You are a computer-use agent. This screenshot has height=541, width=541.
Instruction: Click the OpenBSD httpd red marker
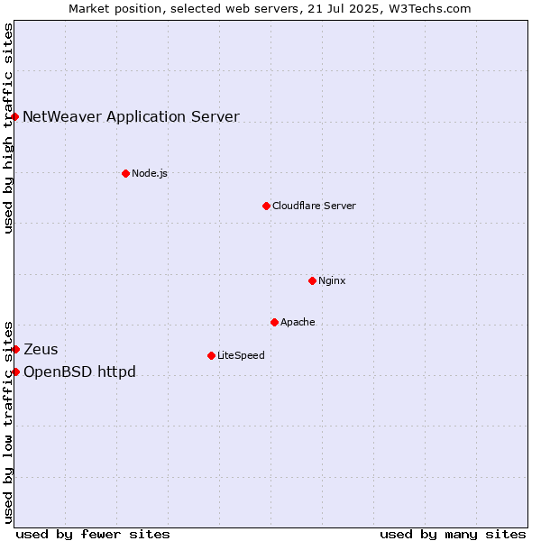[15, 371]
